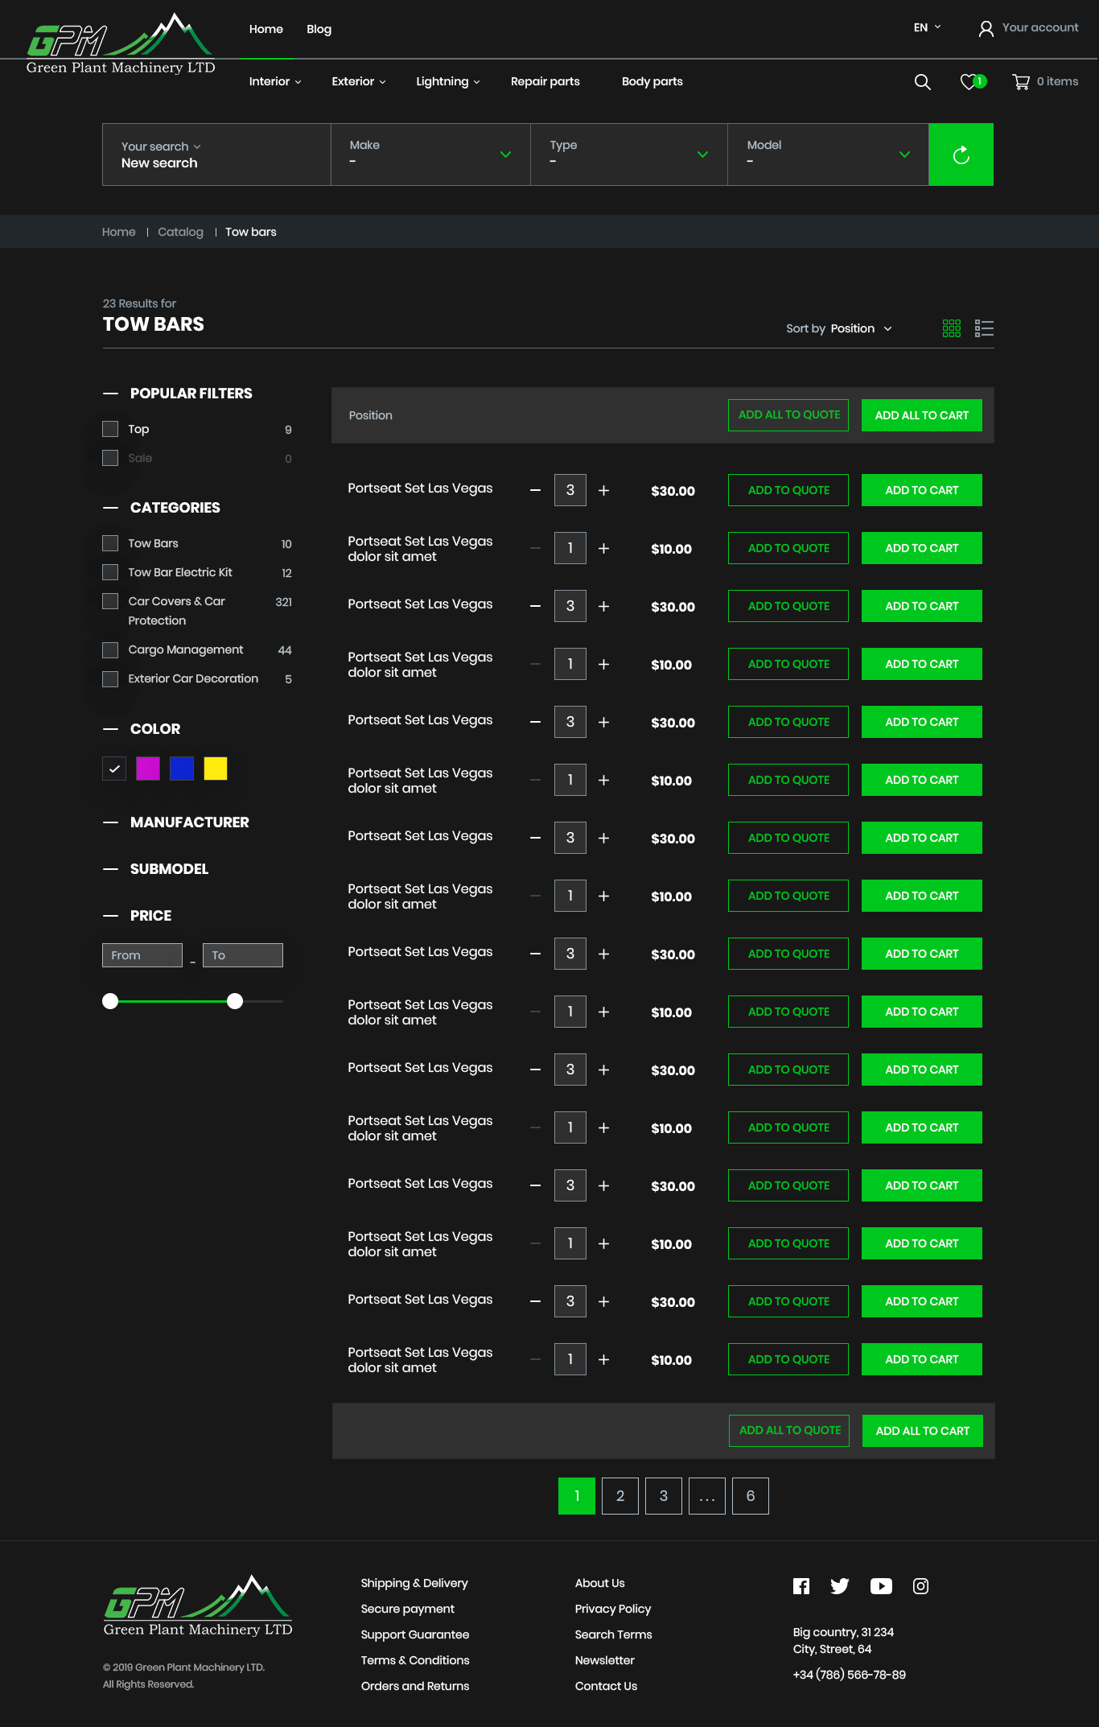Go to pagination page 2

coord(620,1496)
